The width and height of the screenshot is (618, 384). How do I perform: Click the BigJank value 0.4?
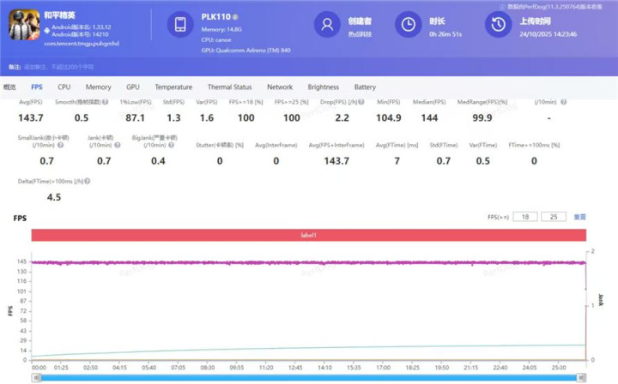pyautogui.click(x=158, y=160)
